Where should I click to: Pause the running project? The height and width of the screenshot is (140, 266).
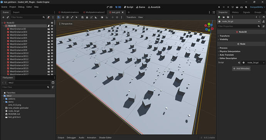(x=224, y=7)
